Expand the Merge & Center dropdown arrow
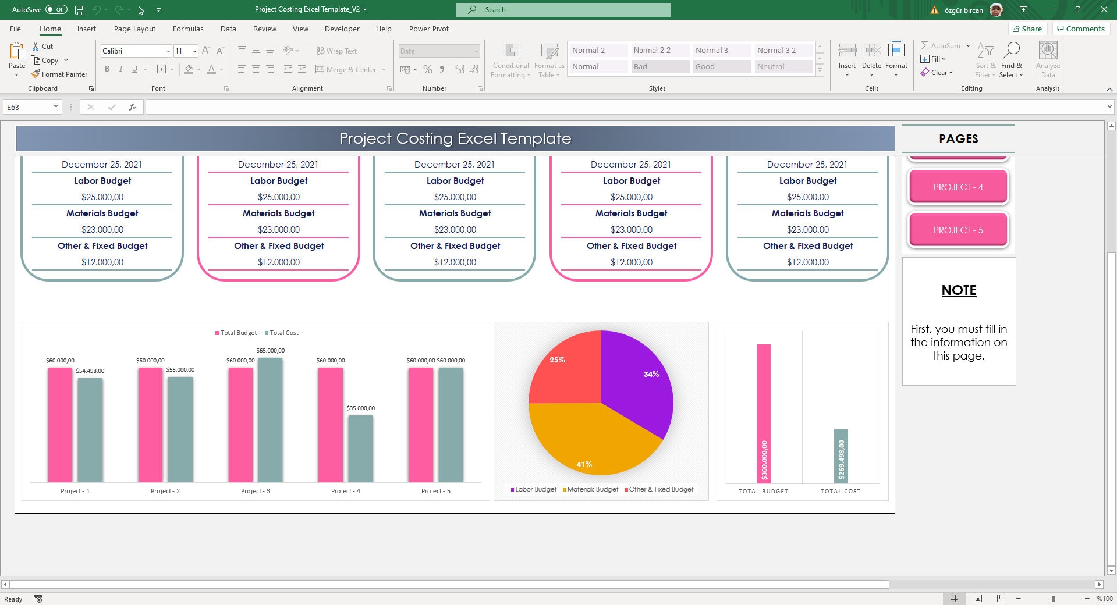The image size is (1117, 605). click(x=384, y=70)
